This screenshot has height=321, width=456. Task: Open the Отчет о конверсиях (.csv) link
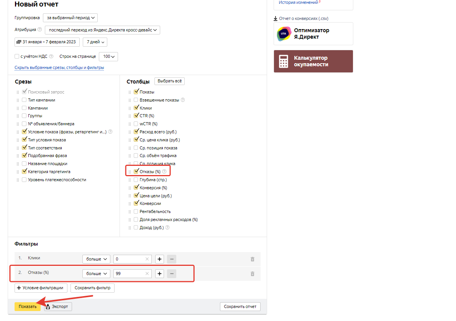click(x=303, y=19)
